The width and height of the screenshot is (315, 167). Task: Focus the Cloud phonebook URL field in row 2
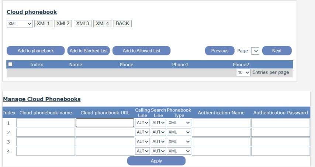[x=105, y=132]
